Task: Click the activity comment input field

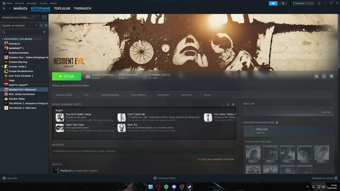Action: coord(144,151)
